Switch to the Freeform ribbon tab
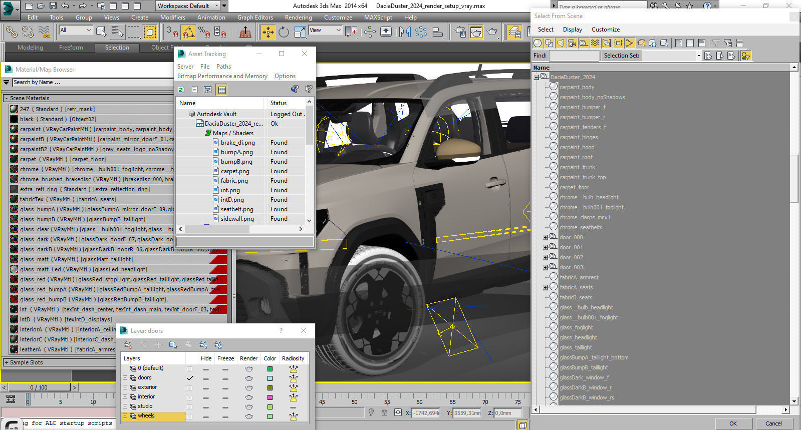The image size is (801, 430). [x=71, y=48]
